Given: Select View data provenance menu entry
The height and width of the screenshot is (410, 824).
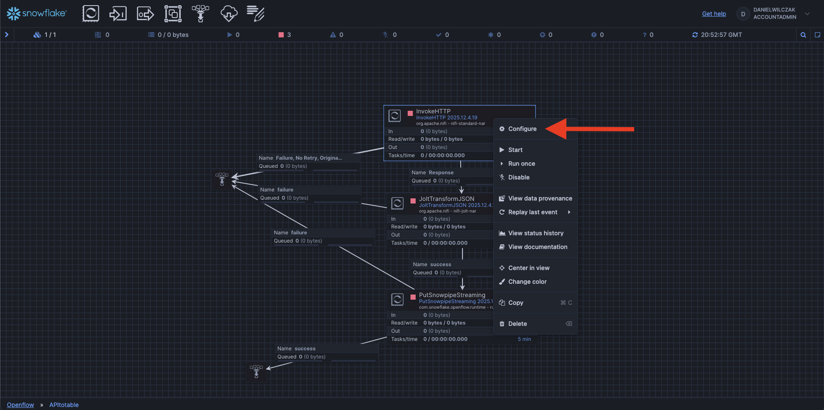Looking at the screenshot, I should tap(540, 198).
